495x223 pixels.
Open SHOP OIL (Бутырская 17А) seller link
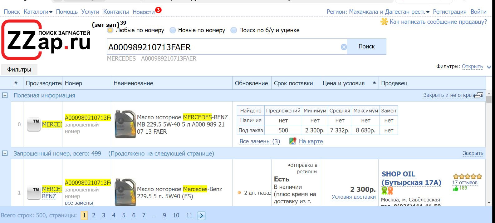coord(411,178)
